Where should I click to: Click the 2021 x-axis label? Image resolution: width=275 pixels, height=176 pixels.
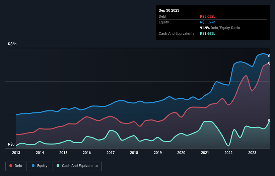tap(205, 153)
